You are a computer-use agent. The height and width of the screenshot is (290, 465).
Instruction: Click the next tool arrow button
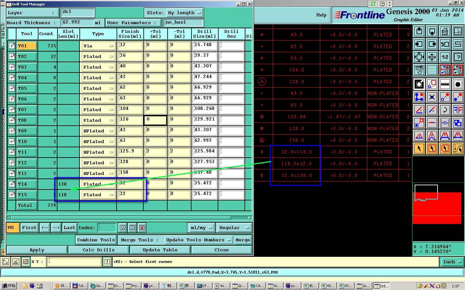(56, 227)
